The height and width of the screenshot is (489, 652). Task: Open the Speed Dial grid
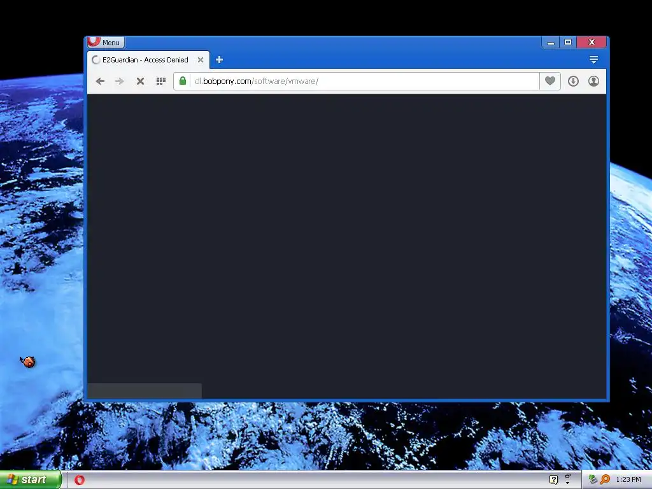(161, 81)
